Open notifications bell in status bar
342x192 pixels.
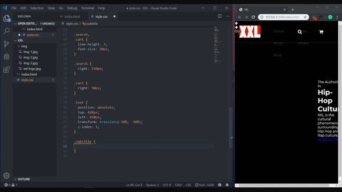[x=227, y=185]
